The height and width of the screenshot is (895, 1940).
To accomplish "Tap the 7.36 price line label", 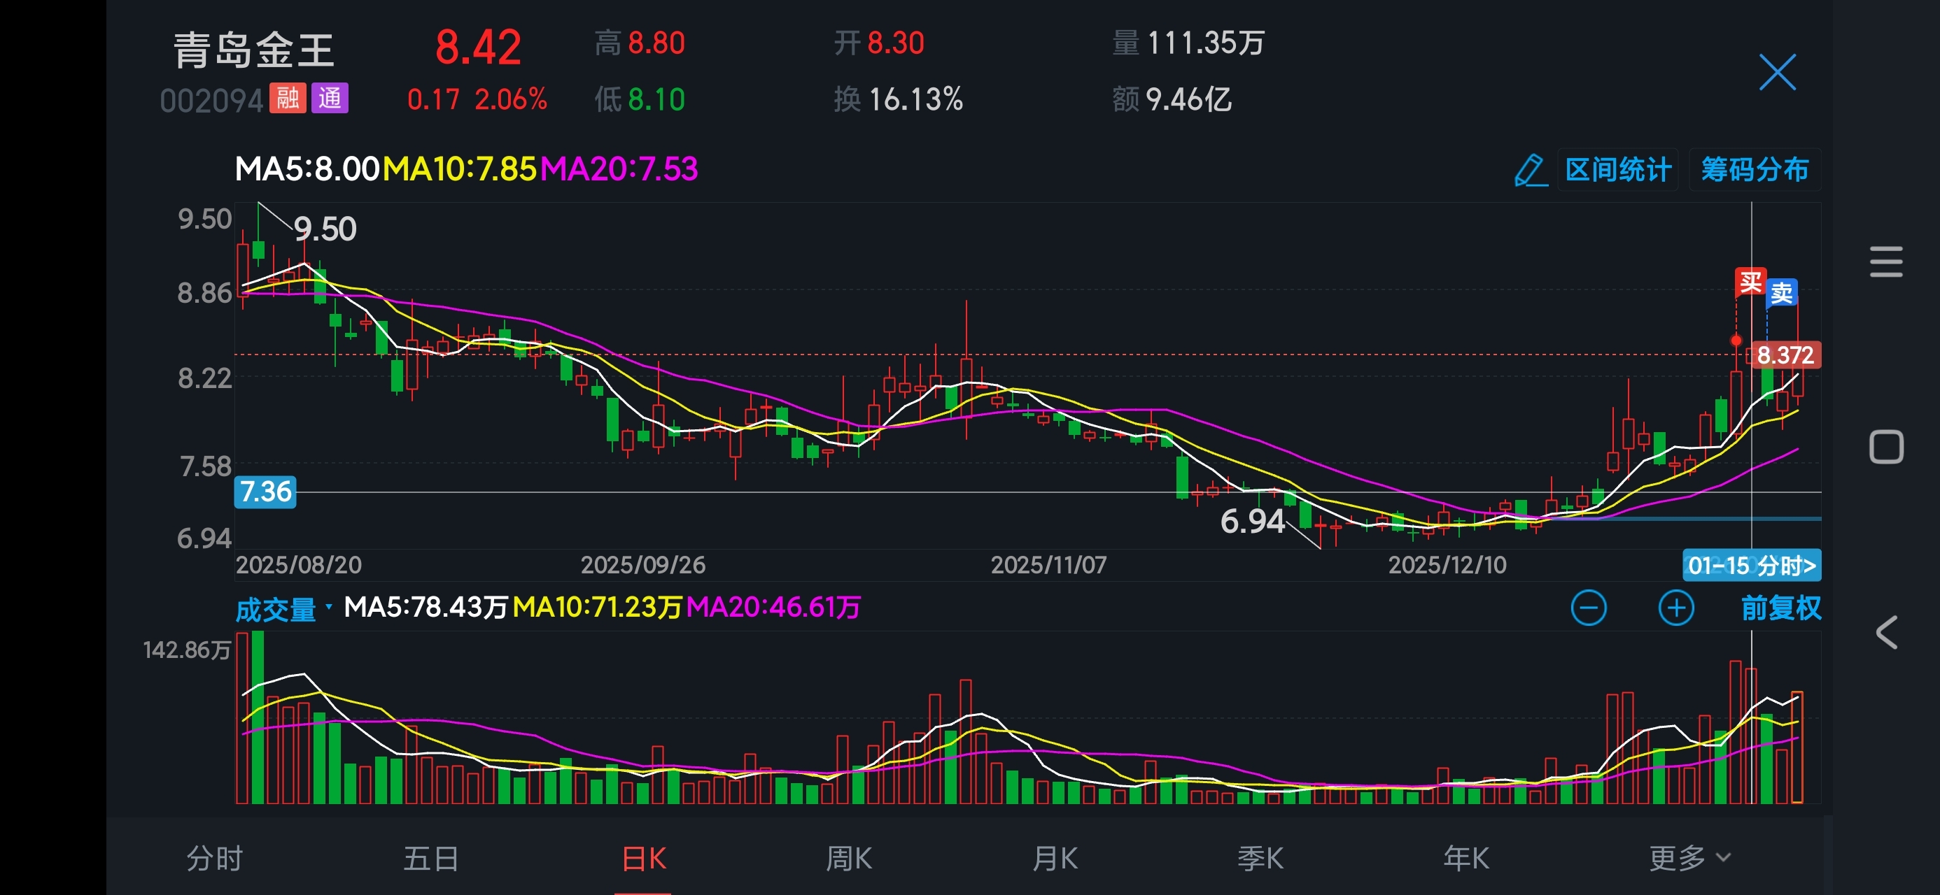I will click(265, 492).
